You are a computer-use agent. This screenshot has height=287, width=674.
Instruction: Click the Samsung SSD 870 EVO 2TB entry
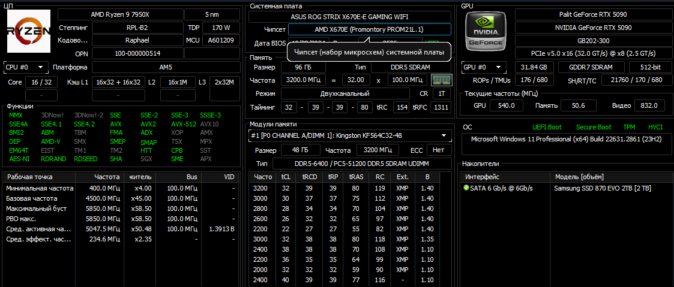click(x=603, y=188)
